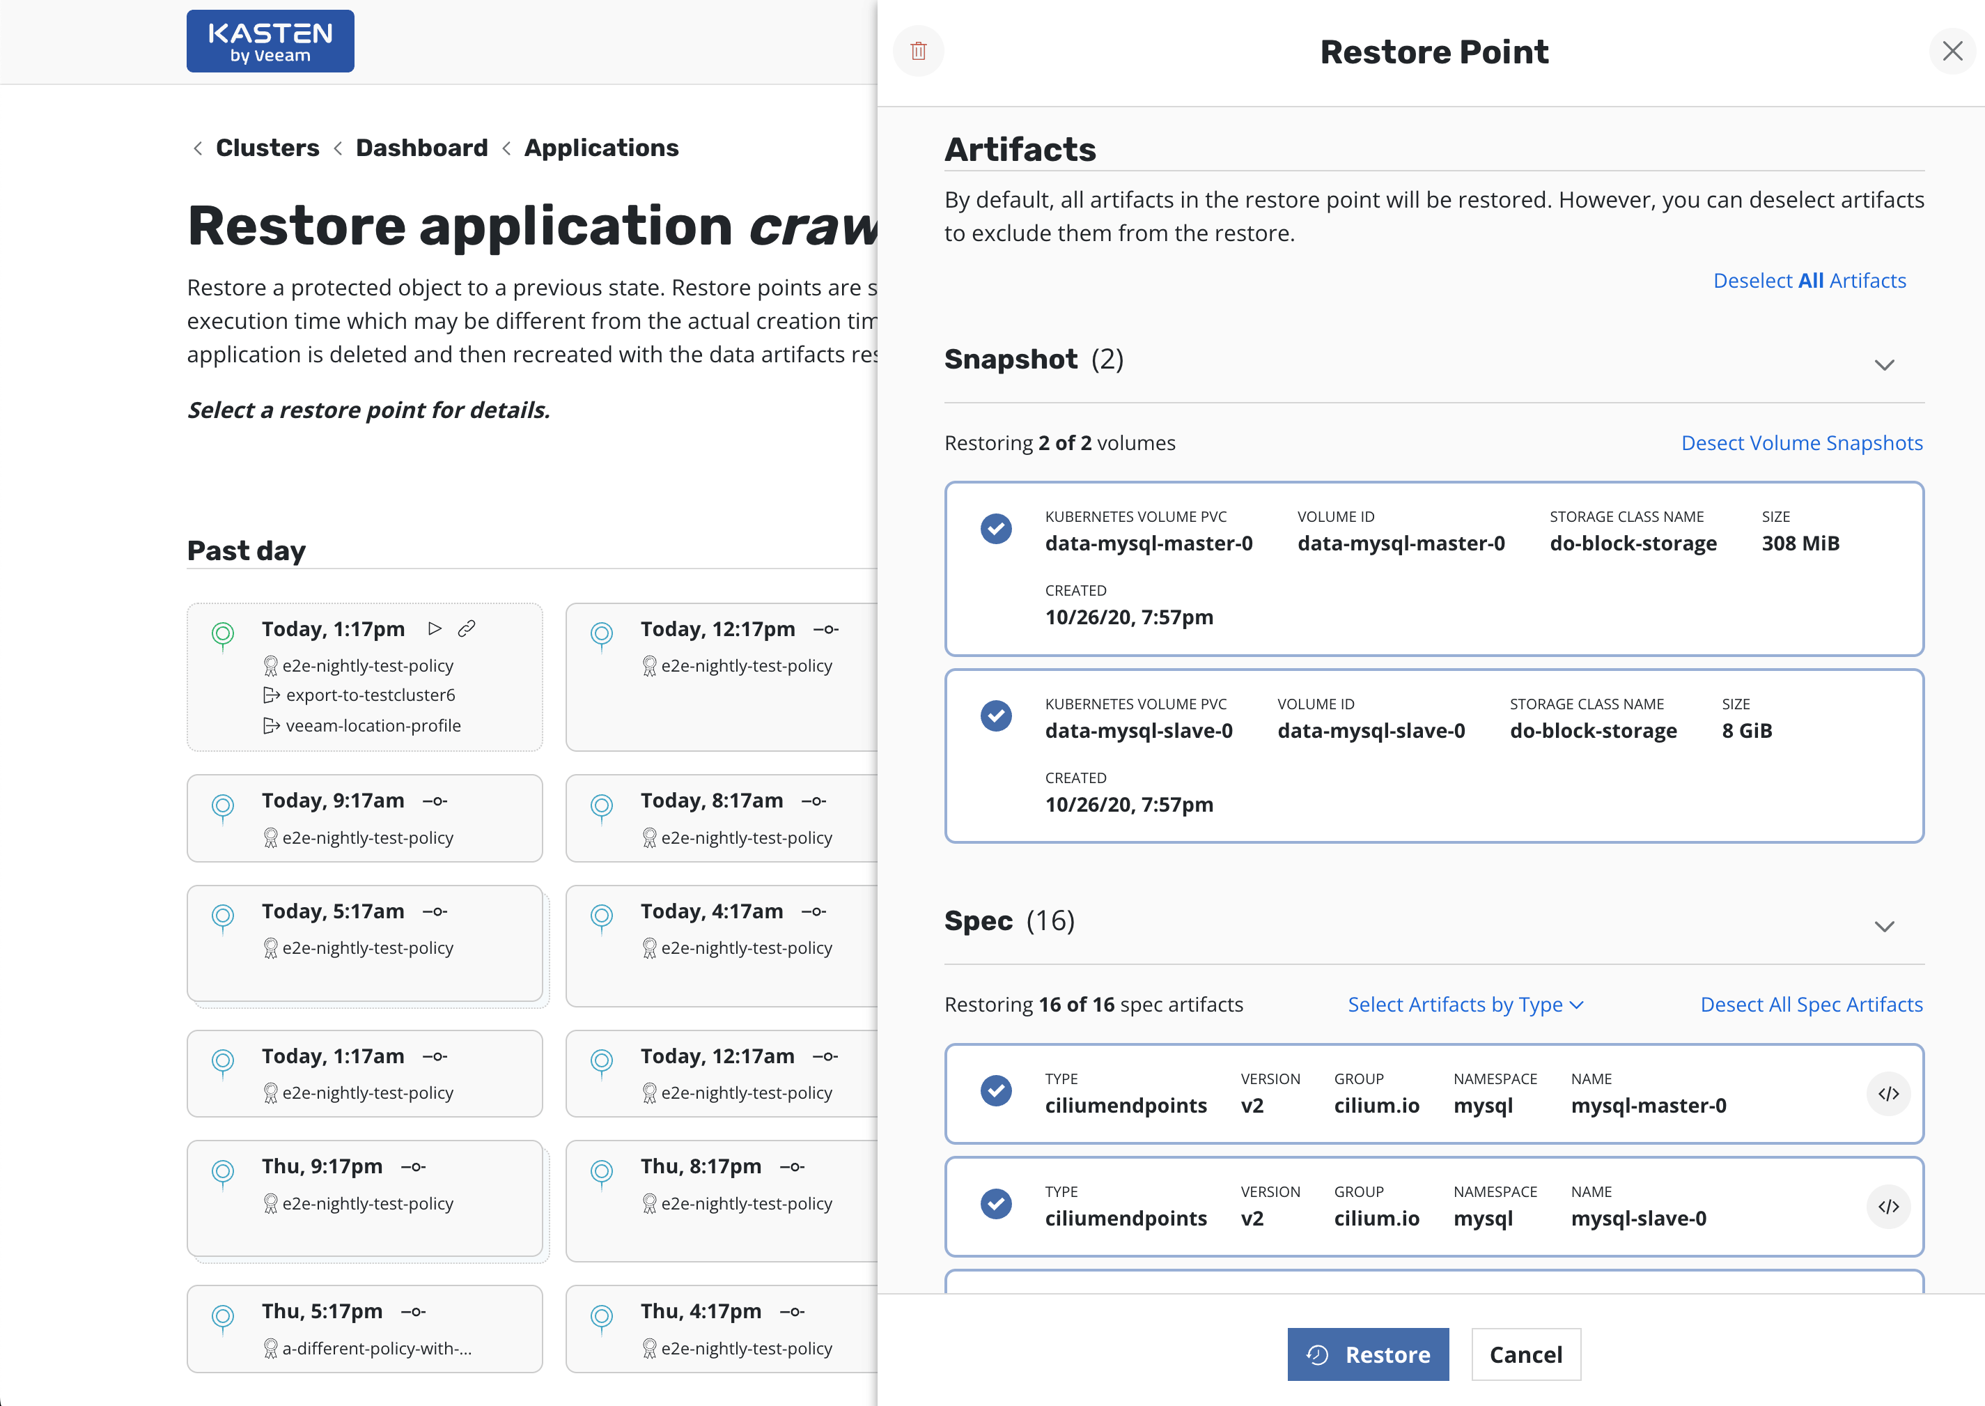Click Deselect All Artifacts link
Image resolution: width=1985 pixels, height=1406 pixels.
point(1809,281)
